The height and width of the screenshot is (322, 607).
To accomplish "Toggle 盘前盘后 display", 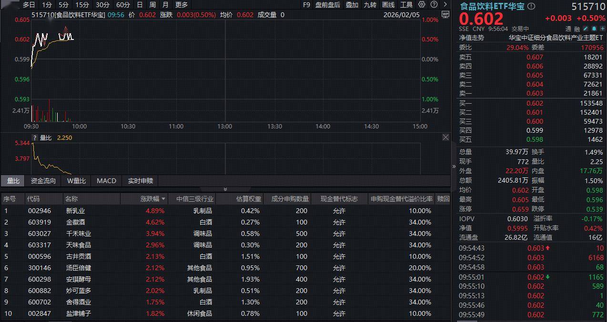I will click(x=328, y=5).
